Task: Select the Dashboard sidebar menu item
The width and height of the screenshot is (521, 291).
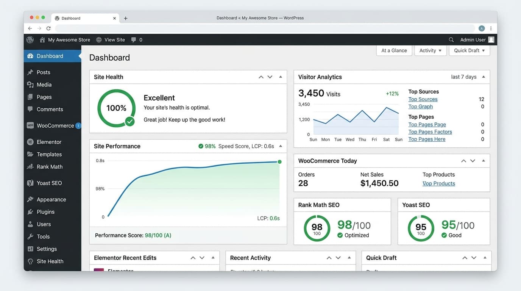Action: (53, 56)
